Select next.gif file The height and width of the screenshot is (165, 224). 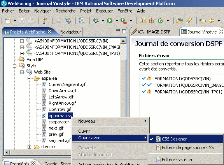(x=56, y=128)
